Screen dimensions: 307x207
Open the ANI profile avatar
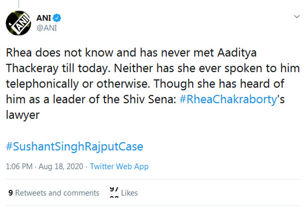(18, 23)
